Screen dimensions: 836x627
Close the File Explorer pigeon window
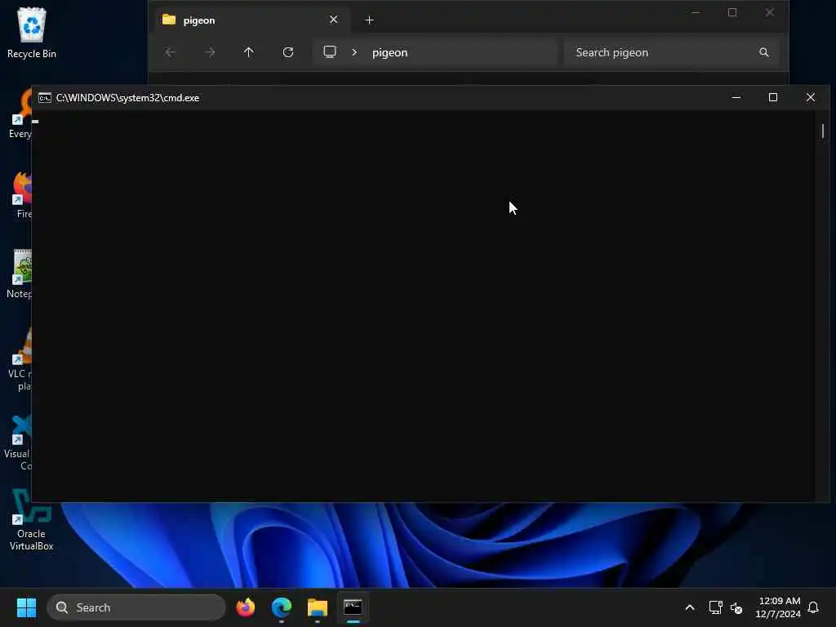pos(769,12)
